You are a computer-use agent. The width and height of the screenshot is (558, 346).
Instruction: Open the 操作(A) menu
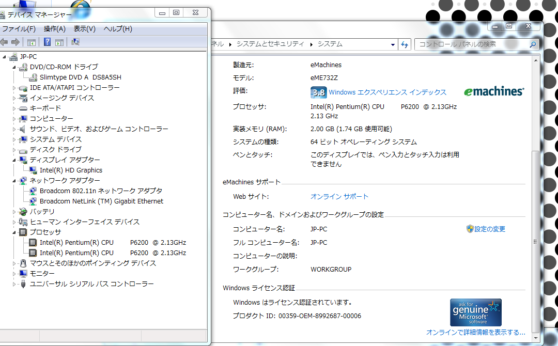54,29
